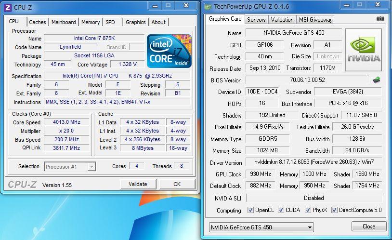Click the BIOS save chip icon

[377, 80]
